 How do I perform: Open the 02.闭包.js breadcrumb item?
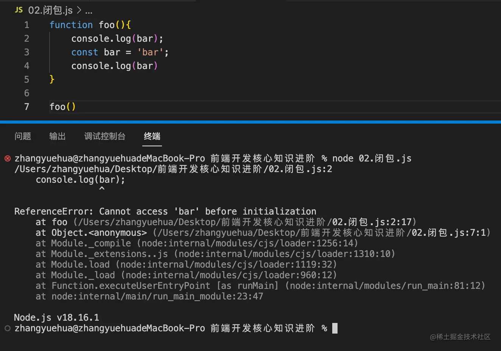(x=50, y=10)
